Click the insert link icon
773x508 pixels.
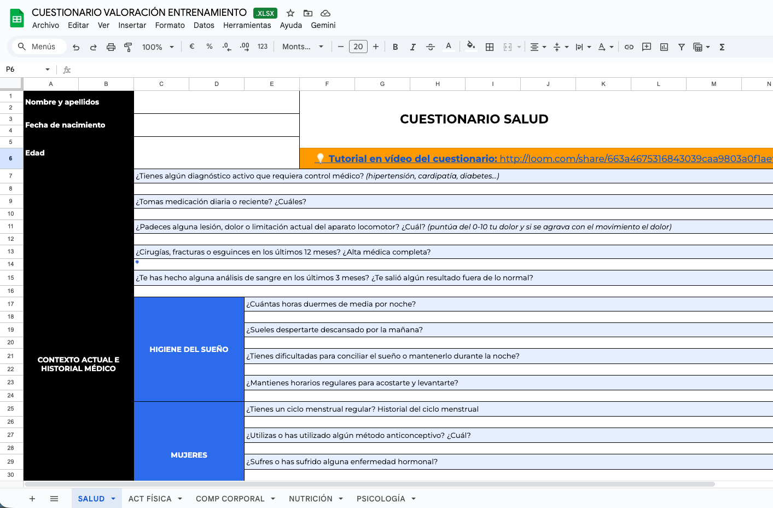point(629,47)
